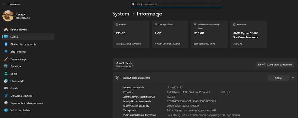Collapse the Specyfikacja urządzenia section chevron

pyautogui.click(x=293, y=78)
